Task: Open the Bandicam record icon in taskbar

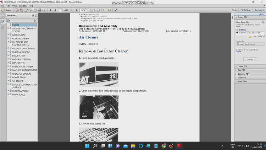Action: point(171,146)
